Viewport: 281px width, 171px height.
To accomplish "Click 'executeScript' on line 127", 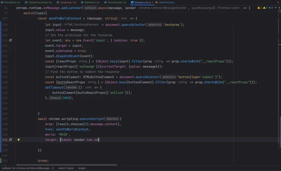I will click(x=91, y=119).
